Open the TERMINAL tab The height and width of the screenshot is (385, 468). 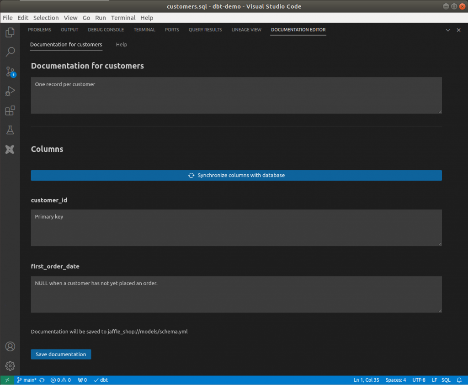click(x=144, y=30)
